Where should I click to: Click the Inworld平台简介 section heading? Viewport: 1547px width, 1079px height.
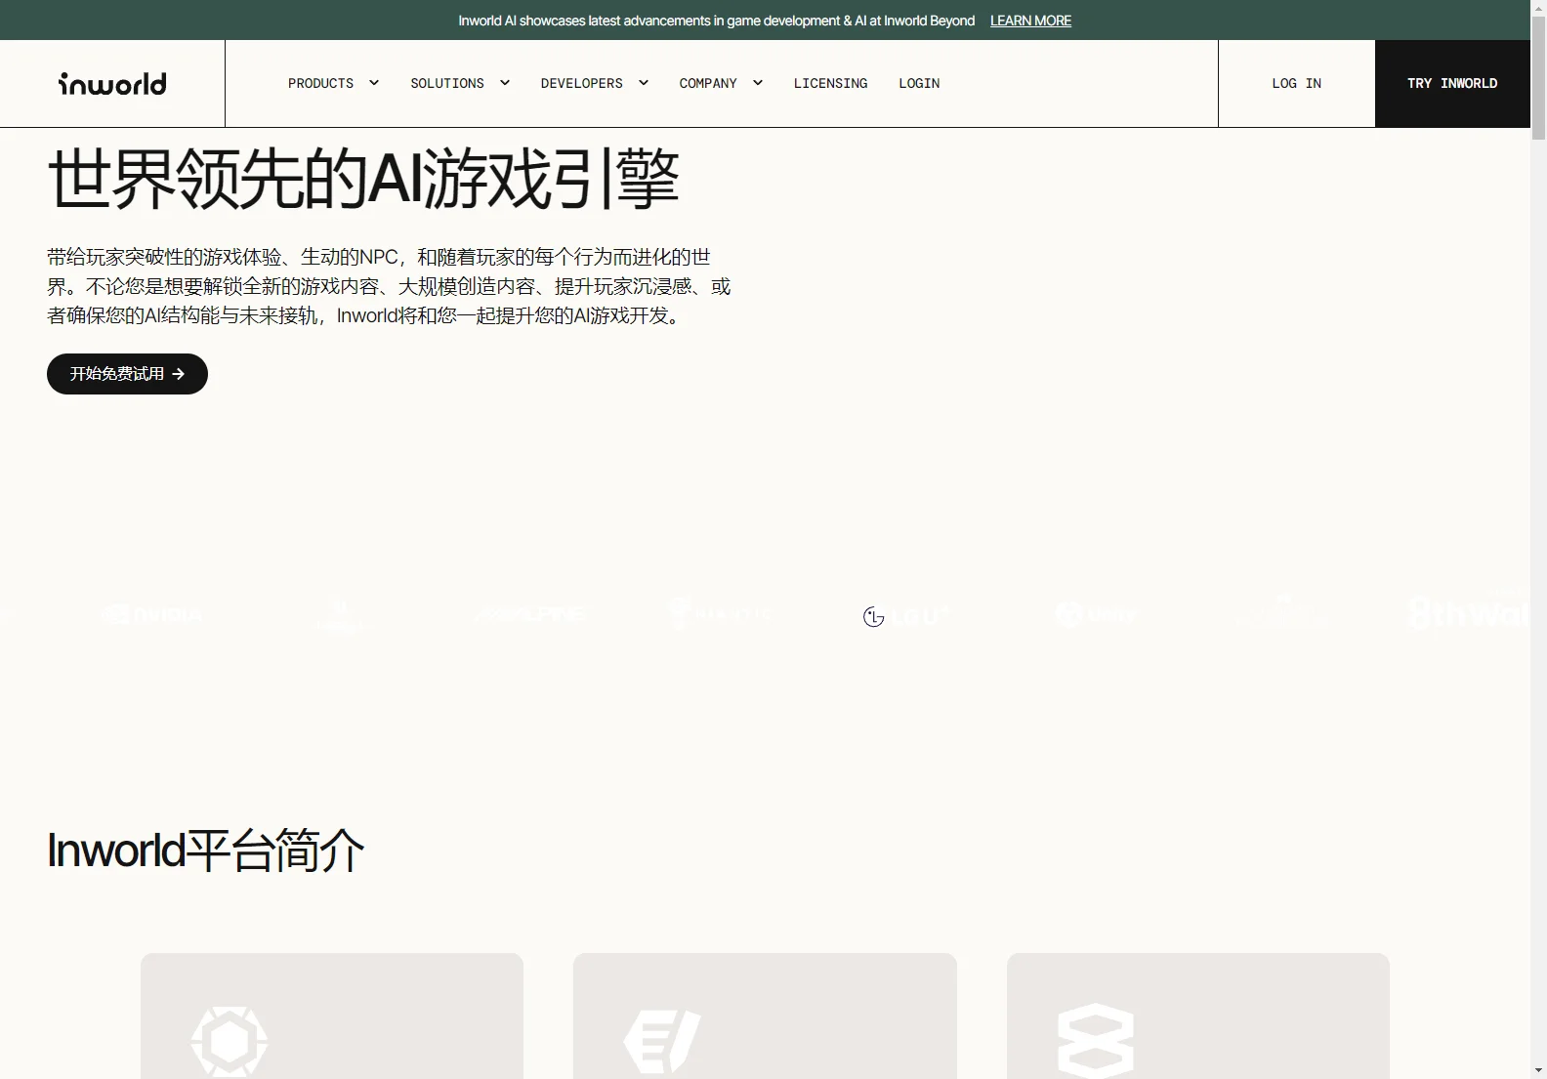206,851
